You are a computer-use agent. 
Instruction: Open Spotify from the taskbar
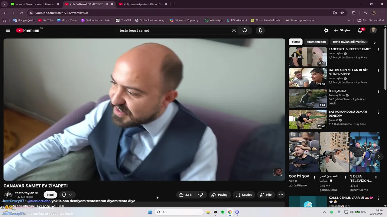coord(223,212)
